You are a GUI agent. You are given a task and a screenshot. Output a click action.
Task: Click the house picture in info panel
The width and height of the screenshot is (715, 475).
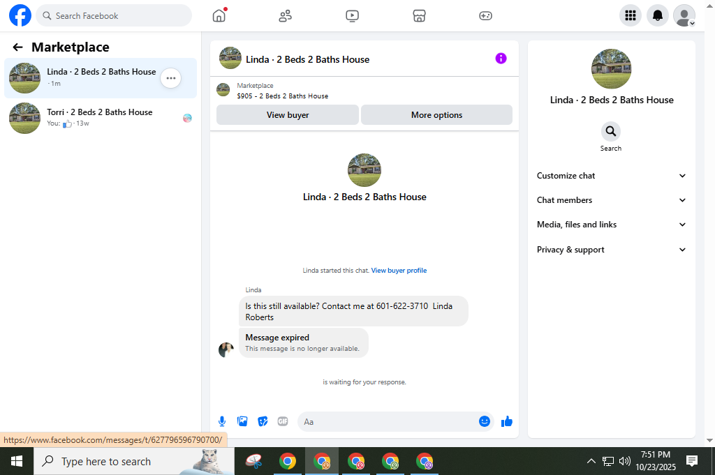click(x=611, y=69)
